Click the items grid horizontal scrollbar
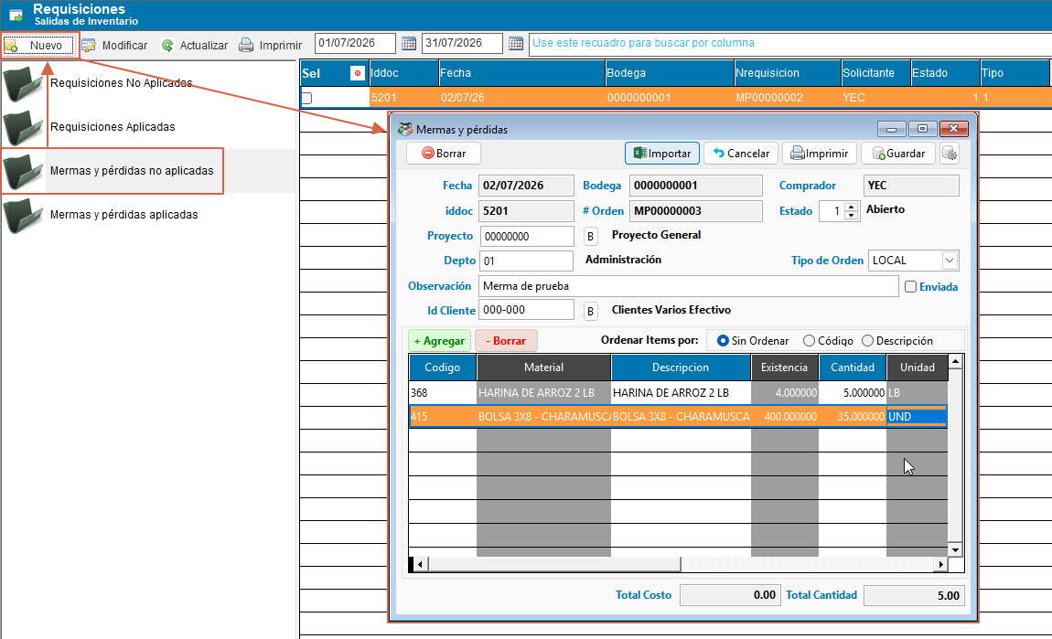Viewport: 1052px width, 639px height. (680, 565)
